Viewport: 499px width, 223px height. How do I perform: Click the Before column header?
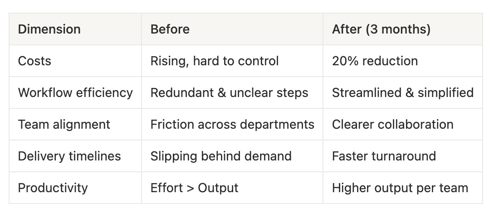click(170, 29)
